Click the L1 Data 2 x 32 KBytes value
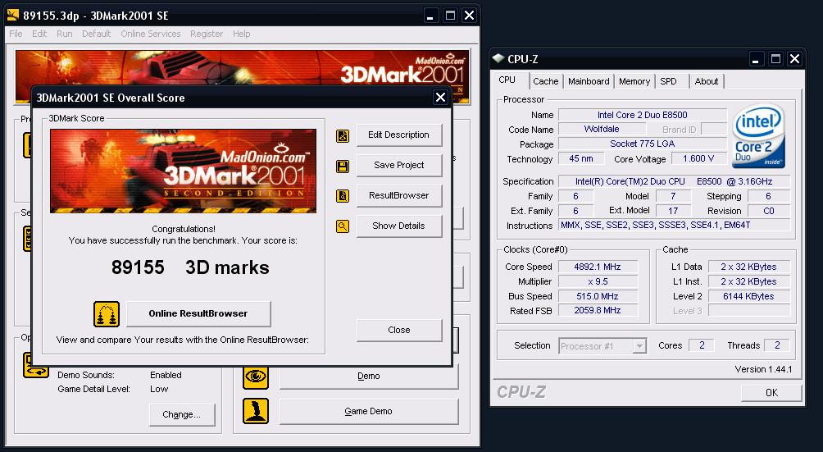The image size is (823, 452). [749, 267]
